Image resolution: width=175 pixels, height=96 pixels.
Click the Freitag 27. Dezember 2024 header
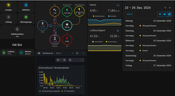point(148,66)
